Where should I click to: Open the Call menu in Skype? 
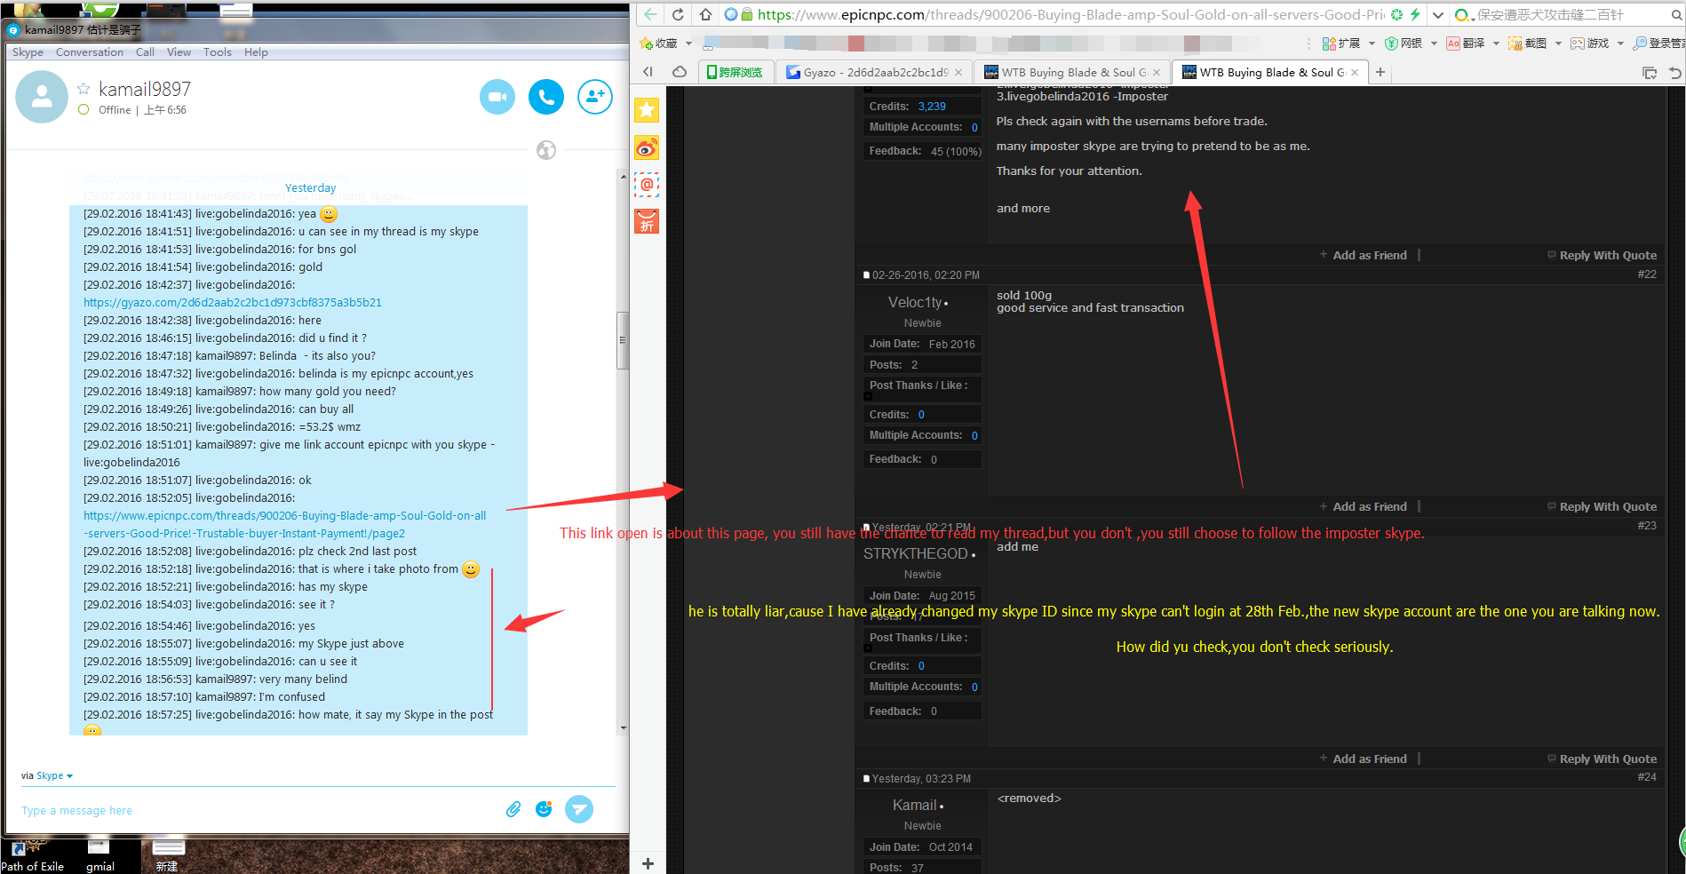coord(145,52)
